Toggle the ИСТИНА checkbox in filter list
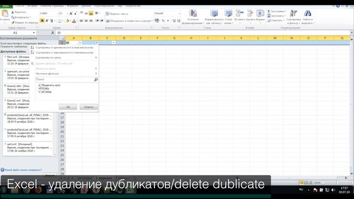 click(40, 92)
